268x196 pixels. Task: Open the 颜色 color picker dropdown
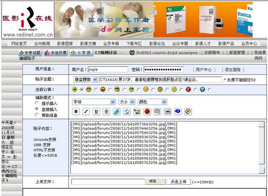click(x=152, y=102)
